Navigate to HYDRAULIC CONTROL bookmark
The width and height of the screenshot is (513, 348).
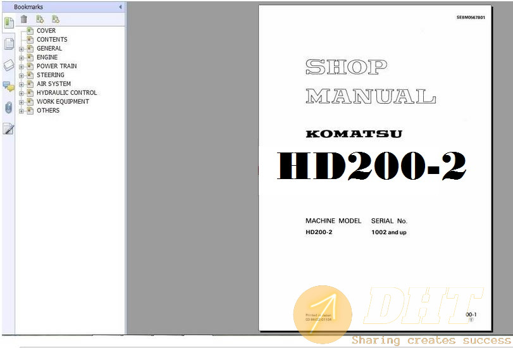pos(67,92)
